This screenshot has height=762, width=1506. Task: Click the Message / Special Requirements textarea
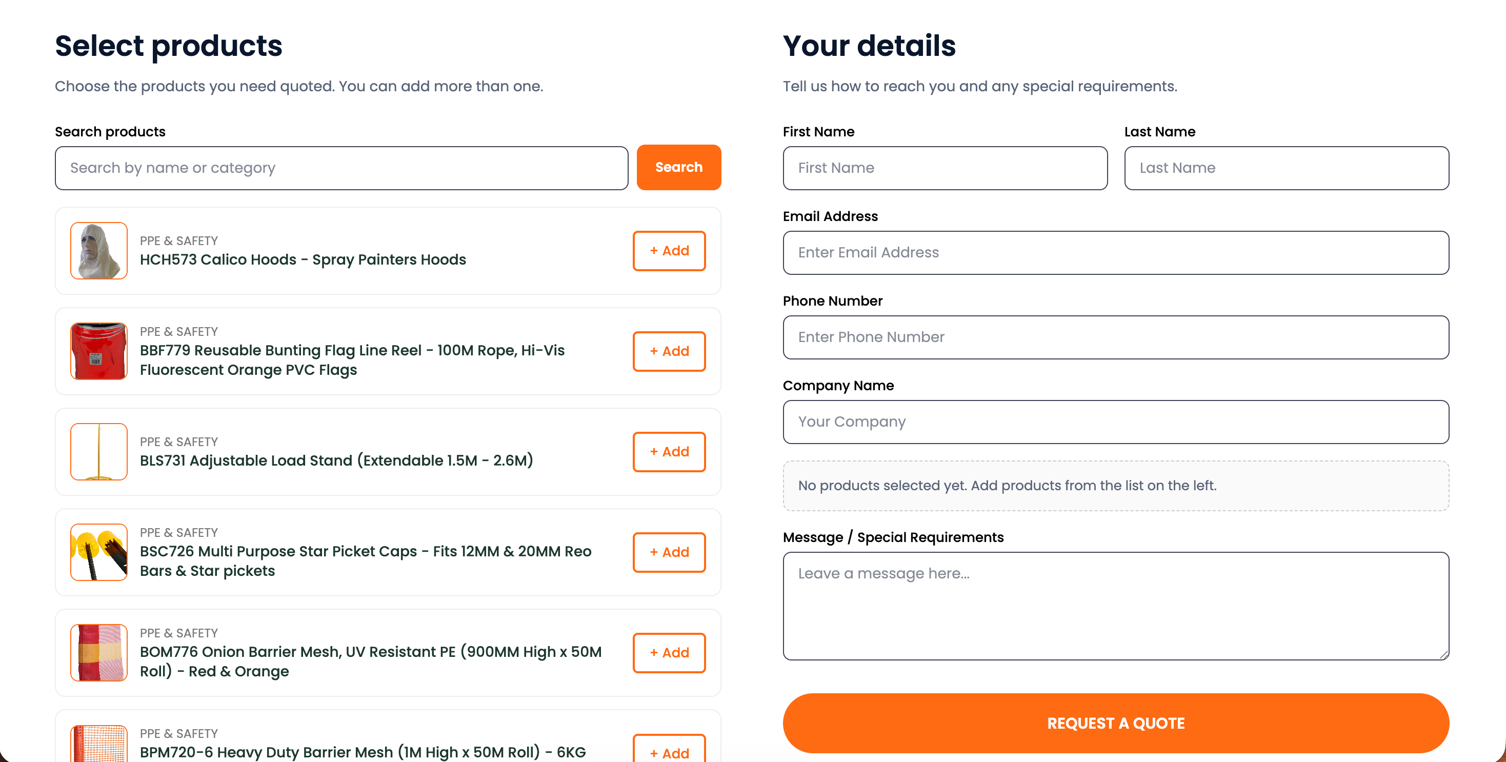tap(1115, 606)
